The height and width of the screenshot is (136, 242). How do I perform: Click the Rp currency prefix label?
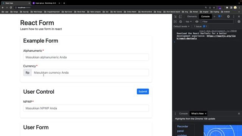pos(28,73)
